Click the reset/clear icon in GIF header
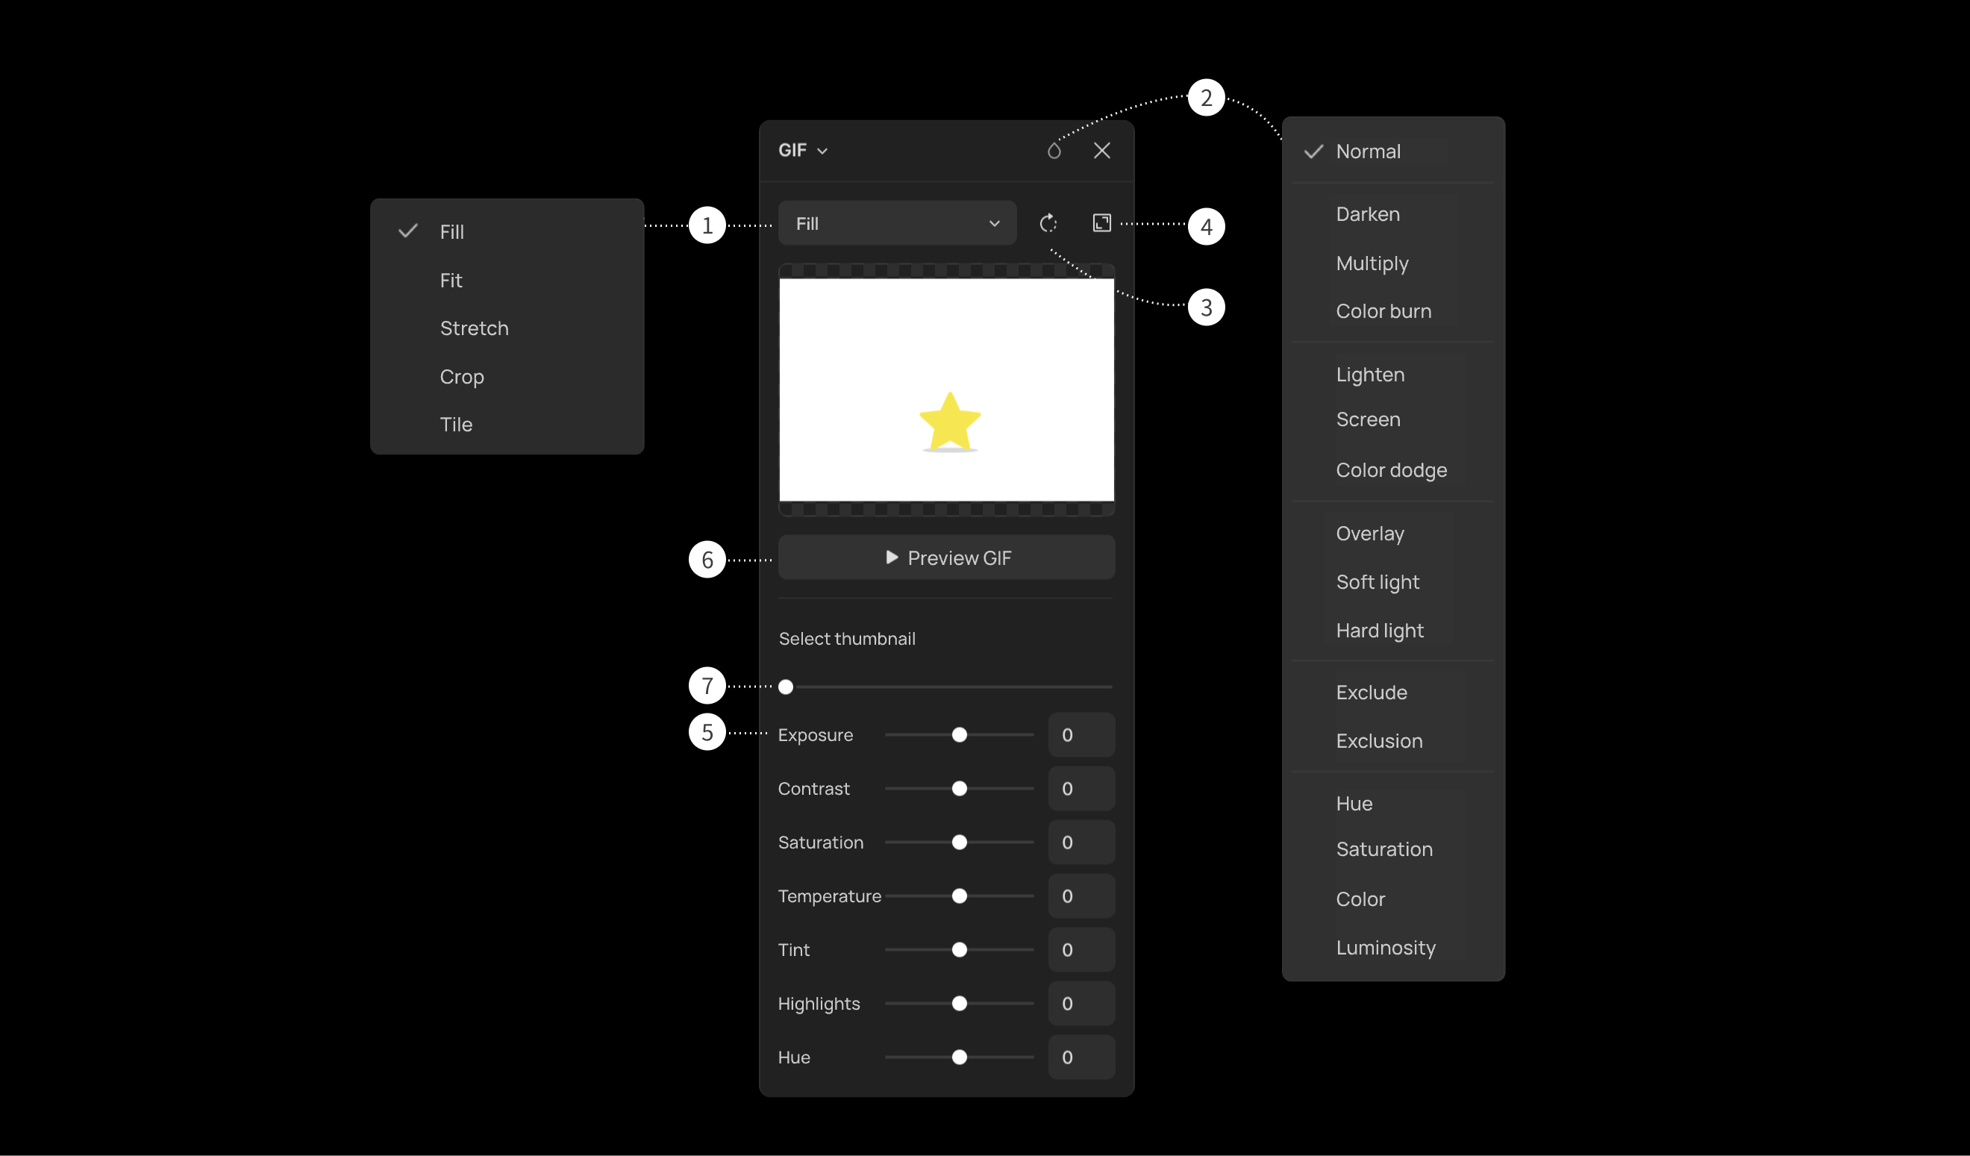 [x=1054, y=149]
